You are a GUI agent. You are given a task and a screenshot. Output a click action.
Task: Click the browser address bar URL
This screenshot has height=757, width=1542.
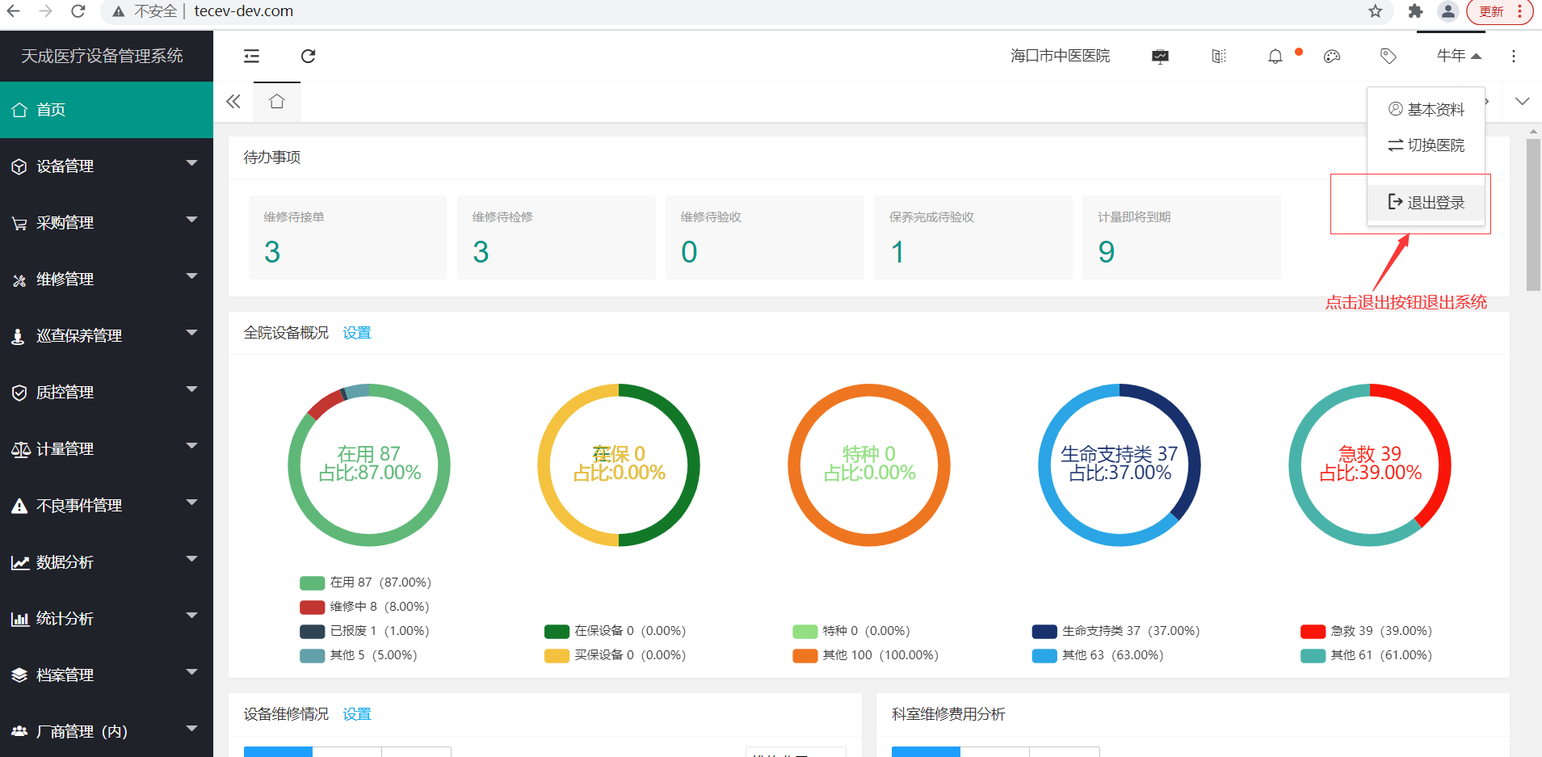click(244, 11)
